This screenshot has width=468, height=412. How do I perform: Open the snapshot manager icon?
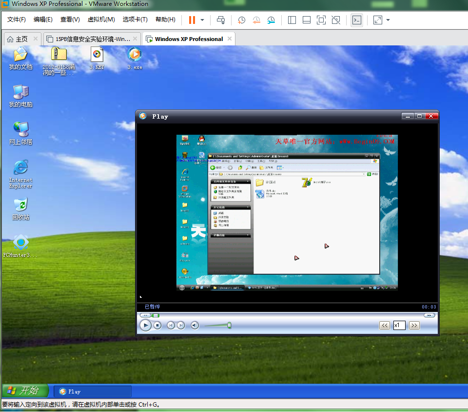coord(271,20)
